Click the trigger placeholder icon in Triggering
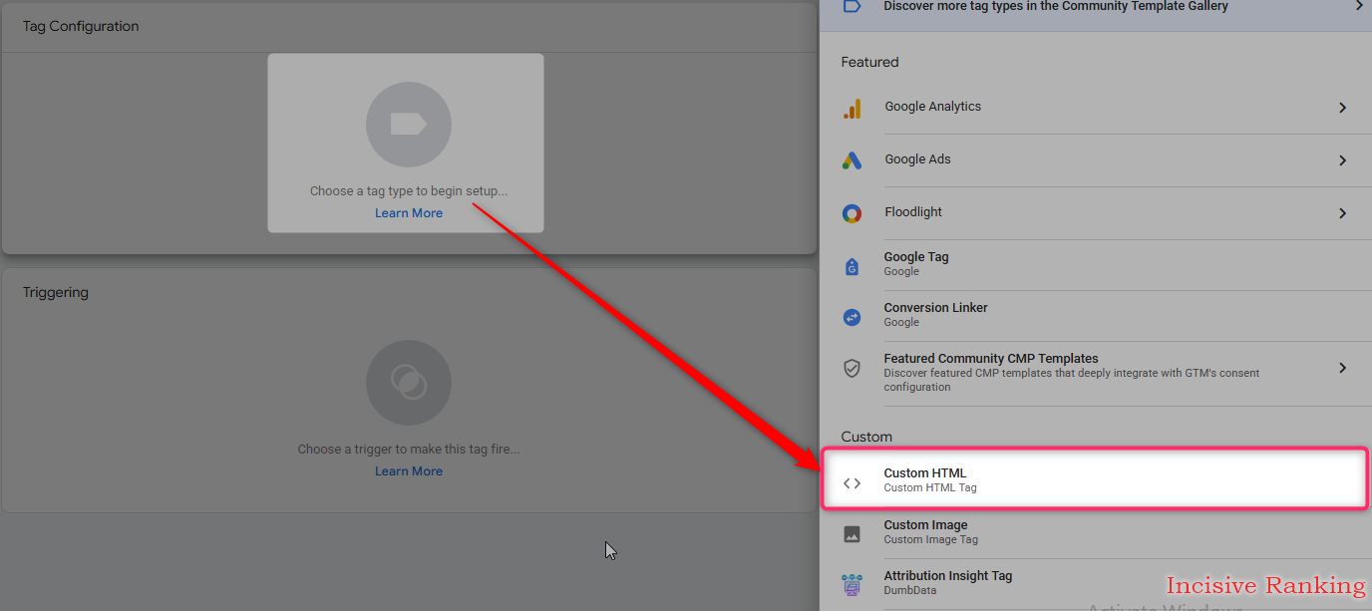1372x611 pixels. [x=409, y=383]
